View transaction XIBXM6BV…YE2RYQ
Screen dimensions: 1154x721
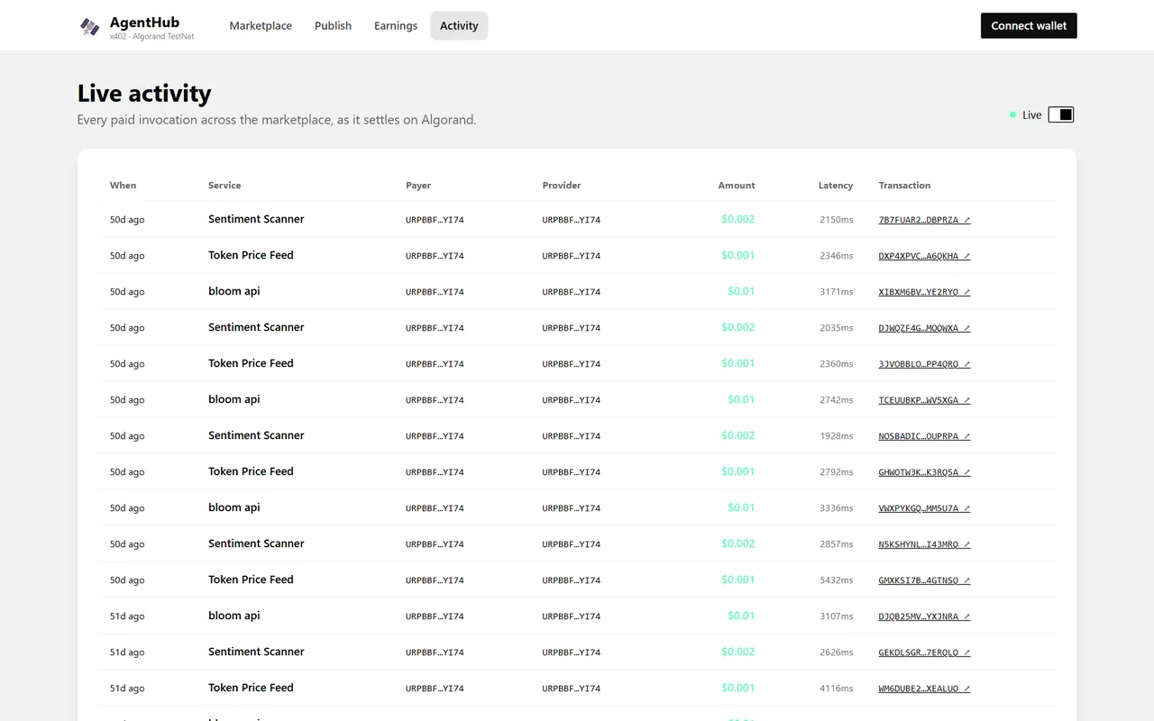[x=924, y=292]
